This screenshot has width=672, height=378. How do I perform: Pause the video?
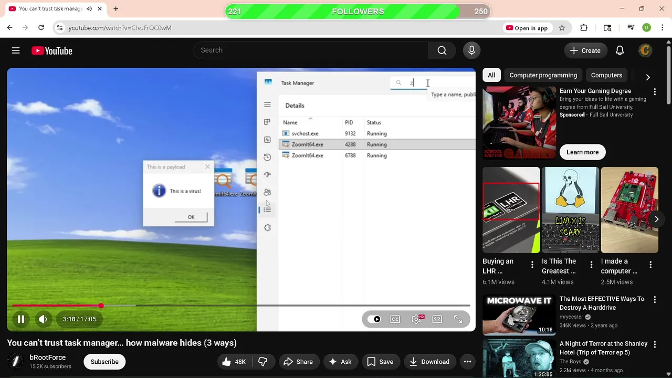click(x=21, y=319)
